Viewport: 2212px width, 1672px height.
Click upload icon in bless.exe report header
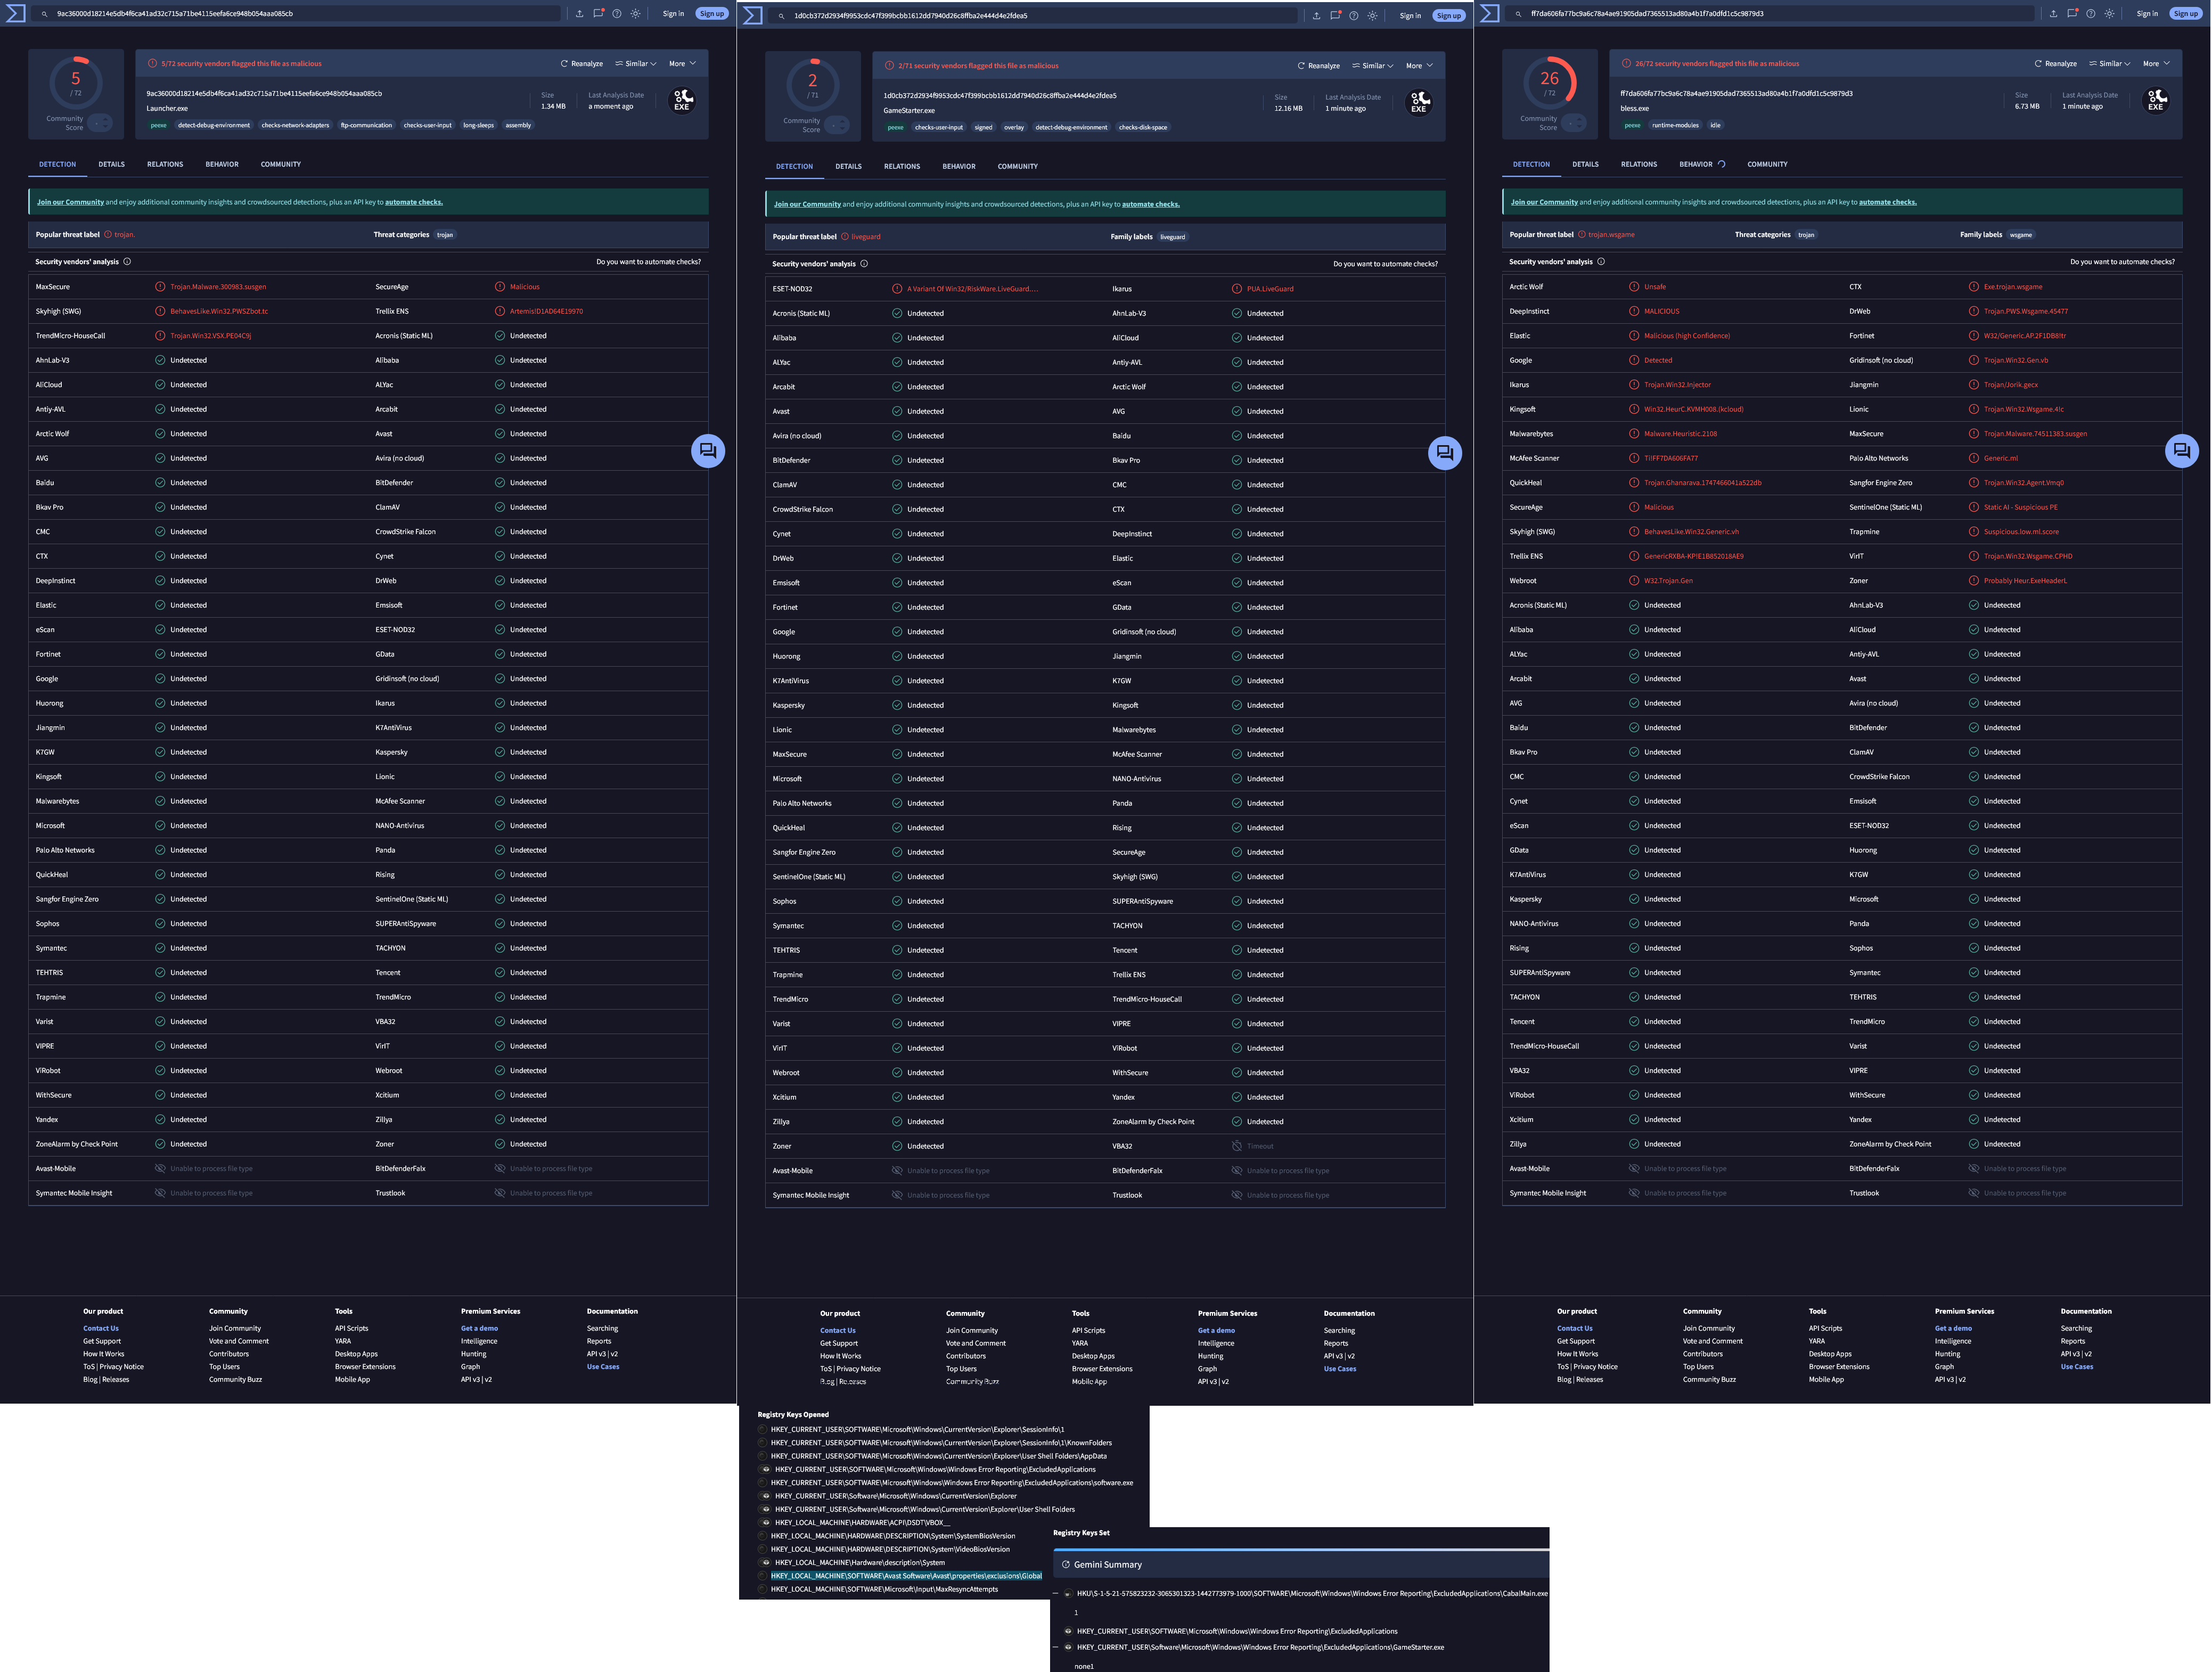click(x=2053, y=14)
